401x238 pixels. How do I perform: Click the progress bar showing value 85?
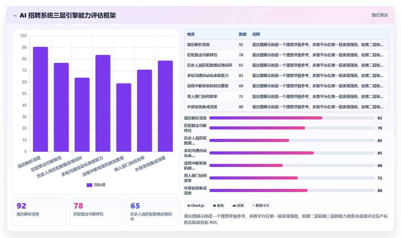pos(292,153)
